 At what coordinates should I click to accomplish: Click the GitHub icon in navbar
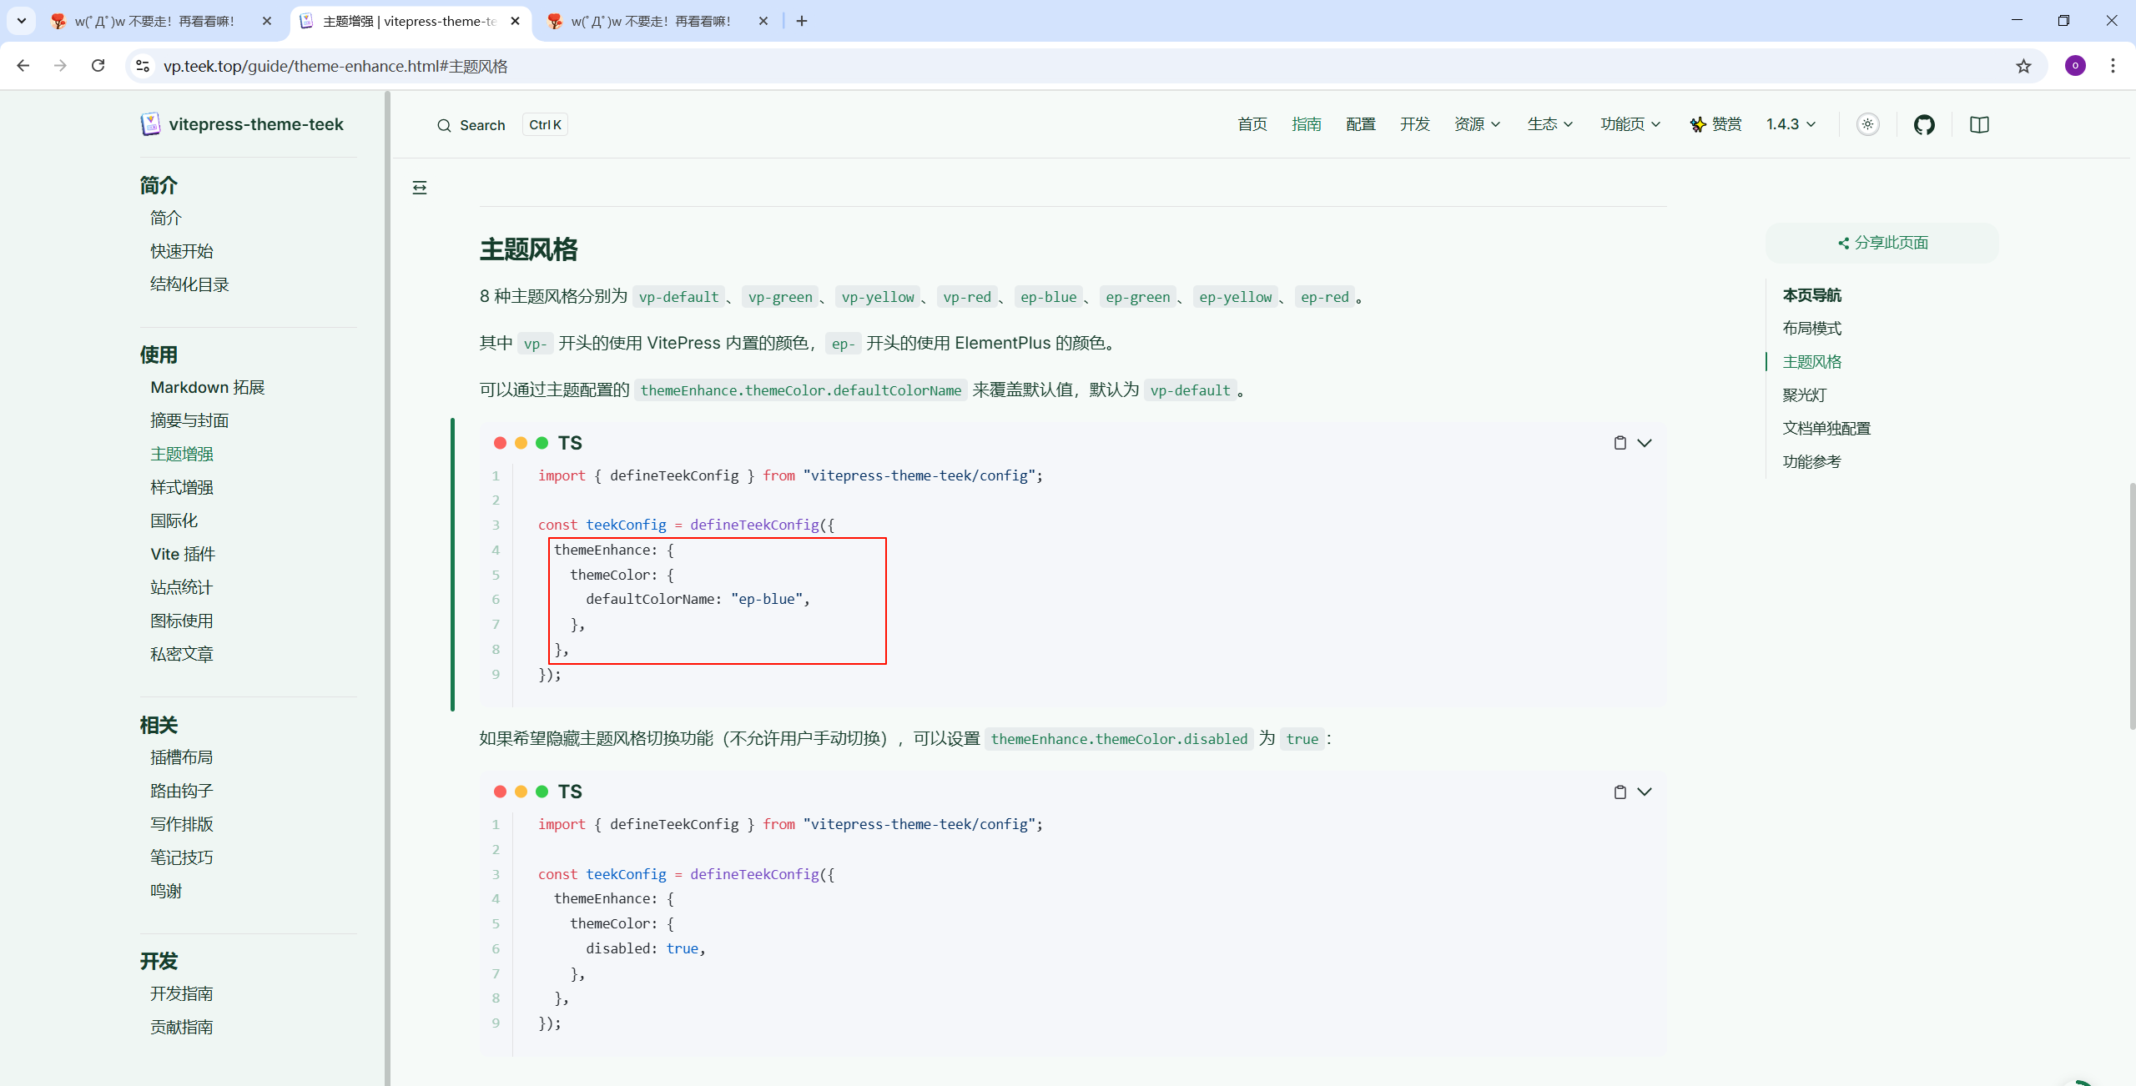1924,125
